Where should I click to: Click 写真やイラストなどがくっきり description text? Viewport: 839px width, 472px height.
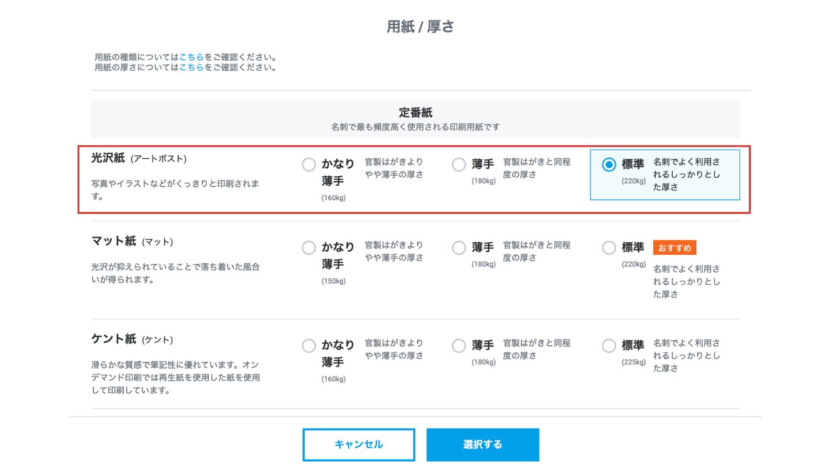click(175, 190)
